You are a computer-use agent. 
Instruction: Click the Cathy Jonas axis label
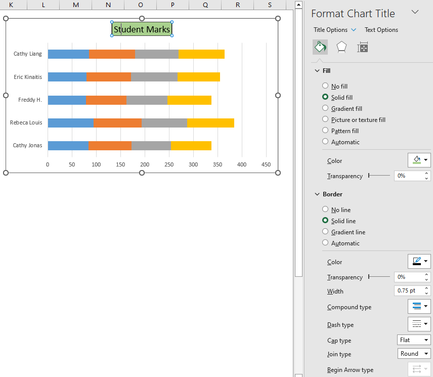27,145
